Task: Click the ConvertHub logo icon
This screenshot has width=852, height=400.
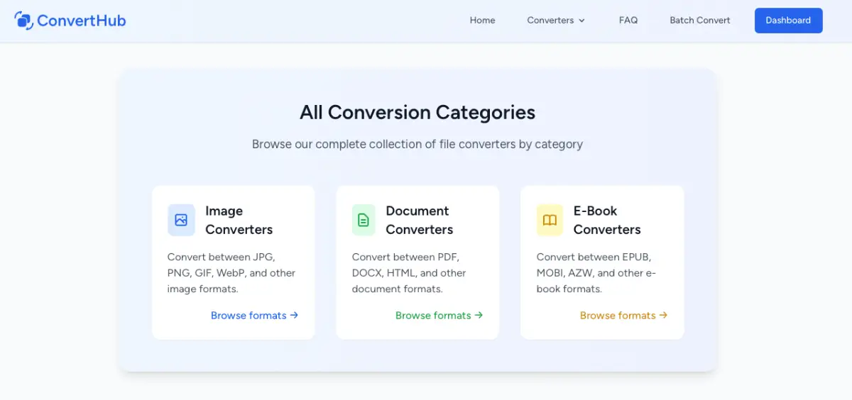Action: pos(23,21)
